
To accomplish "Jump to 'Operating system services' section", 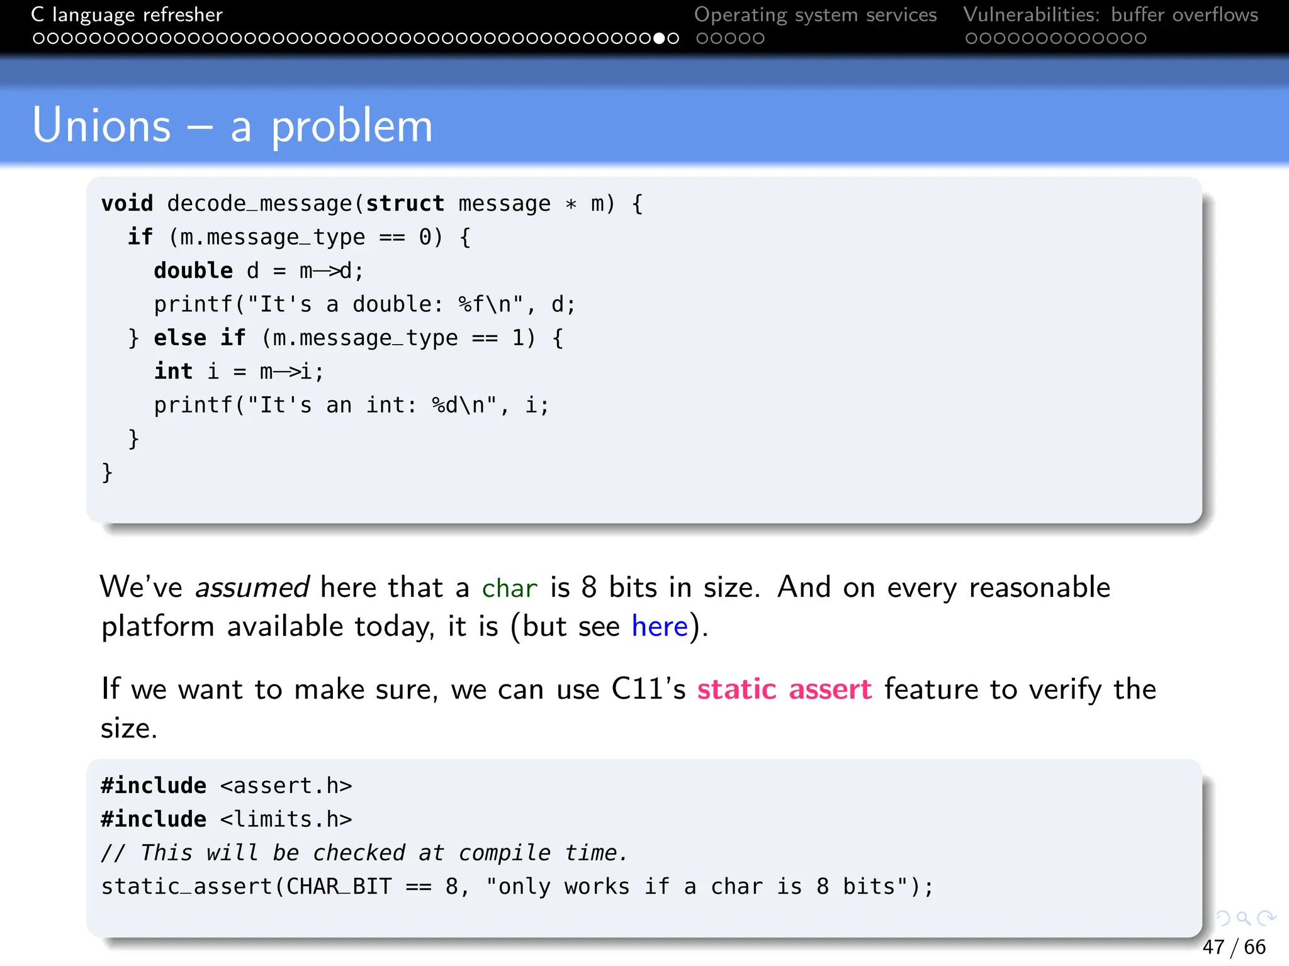I will [x=815, y=14].
